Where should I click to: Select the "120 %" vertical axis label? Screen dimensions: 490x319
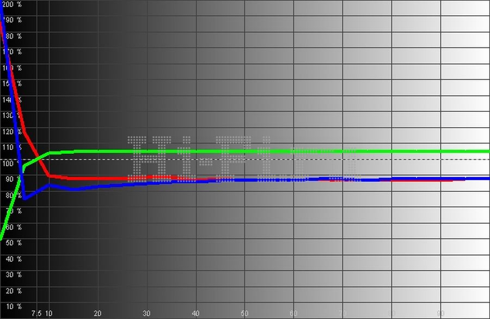click(11, 132)
